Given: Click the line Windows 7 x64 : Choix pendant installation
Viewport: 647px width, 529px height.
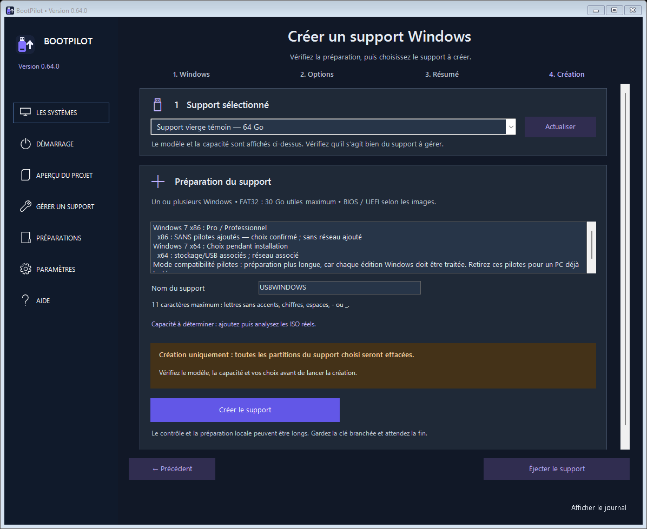Looking at the screenshot, I should pos(220,246).
